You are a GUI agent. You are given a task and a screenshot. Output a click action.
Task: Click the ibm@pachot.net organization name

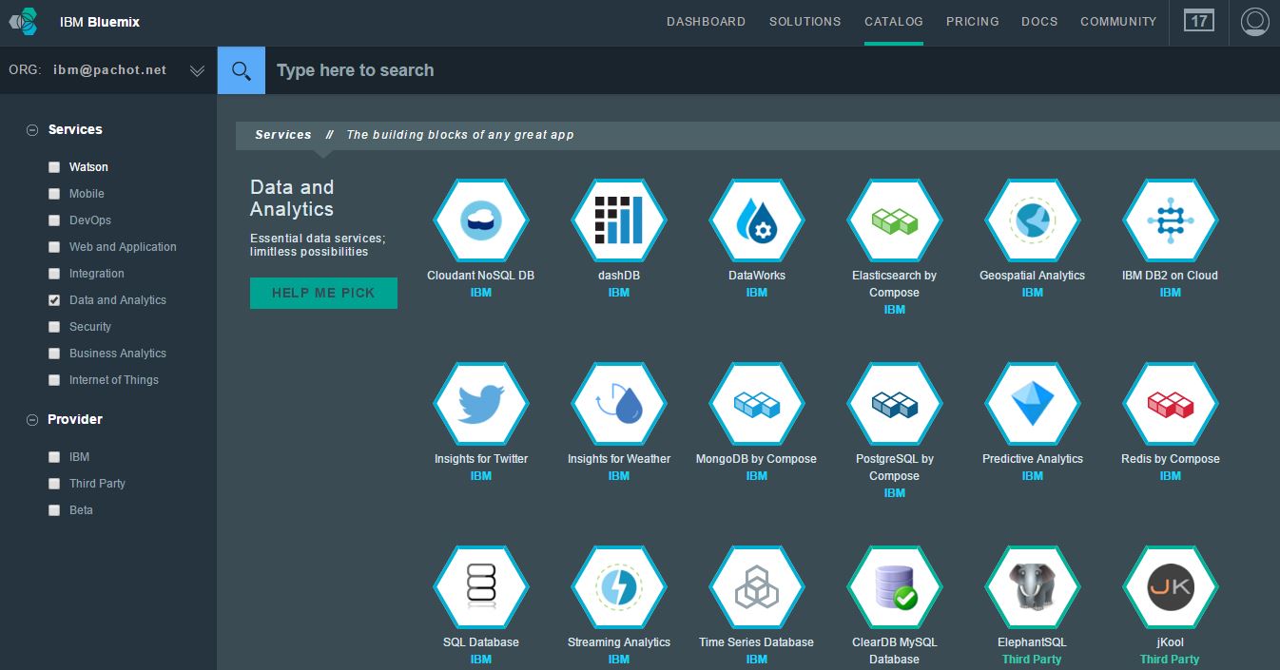click(110, 70)
